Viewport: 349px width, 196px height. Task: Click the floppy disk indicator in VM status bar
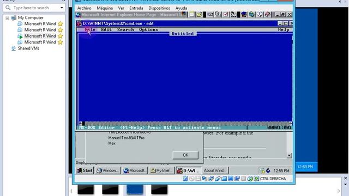coord(198,179)
